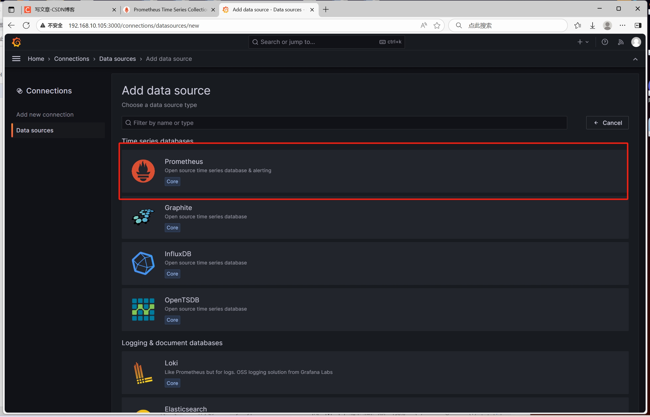This screenshot has height=417, width=650.
Task: Open the Grafana help menu icon
Action: [605, 42]
